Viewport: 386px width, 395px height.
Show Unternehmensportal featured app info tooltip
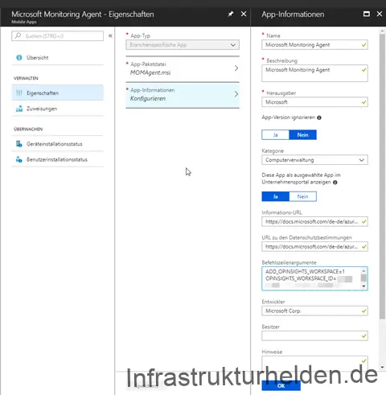(x=335, y=183)
